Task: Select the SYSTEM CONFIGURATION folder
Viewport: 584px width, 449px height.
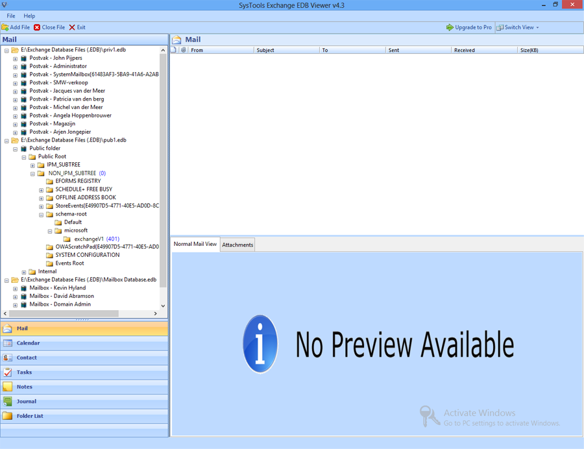Action: tap(88, 255)
